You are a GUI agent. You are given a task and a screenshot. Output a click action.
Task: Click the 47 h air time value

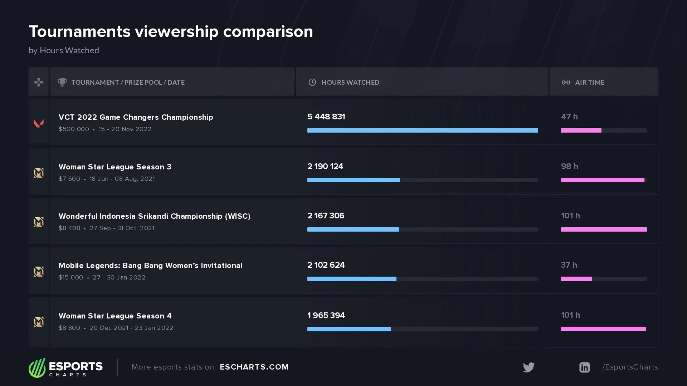click(569, 117)
